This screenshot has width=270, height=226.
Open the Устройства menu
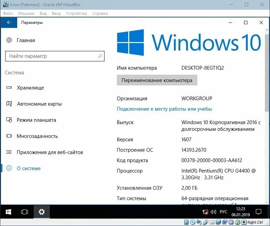click(x=76, y=13)
